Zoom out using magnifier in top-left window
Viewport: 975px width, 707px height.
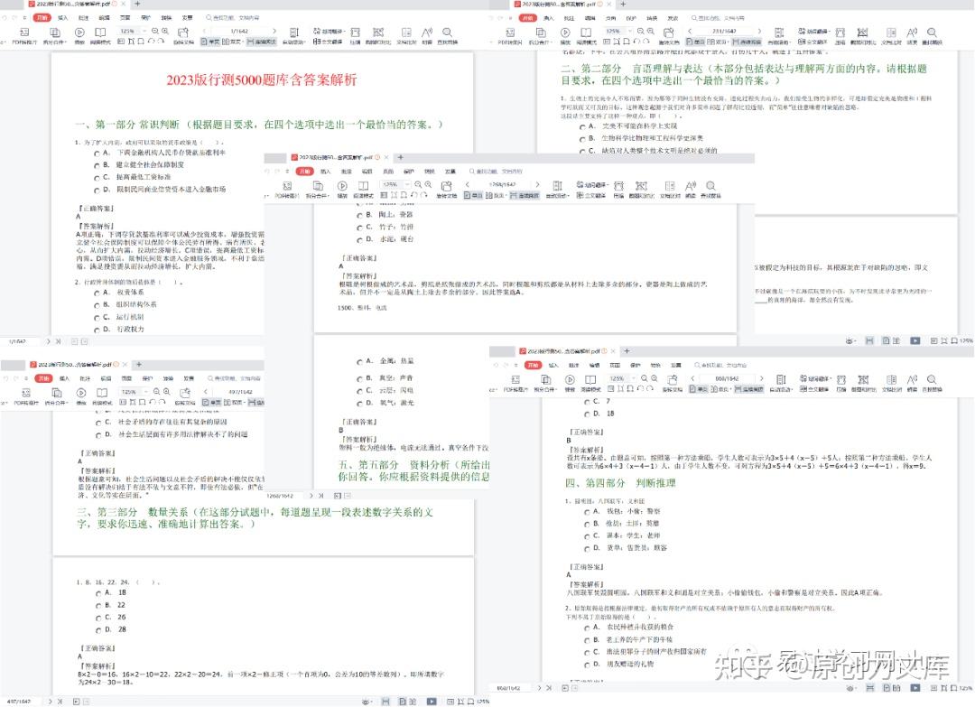coord(155,31)
